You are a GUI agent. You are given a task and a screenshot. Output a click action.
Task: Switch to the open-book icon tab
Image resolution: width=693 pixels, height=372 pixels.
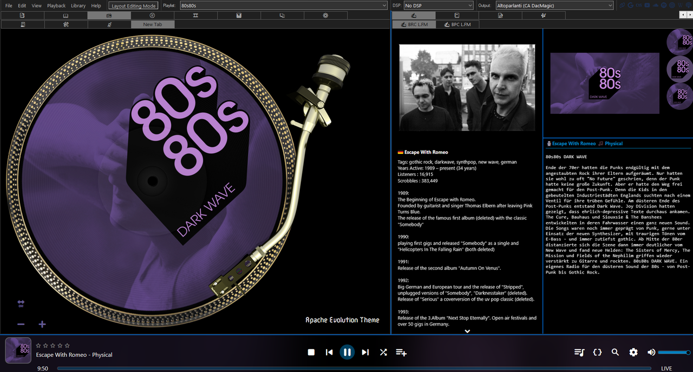(66, 15)
